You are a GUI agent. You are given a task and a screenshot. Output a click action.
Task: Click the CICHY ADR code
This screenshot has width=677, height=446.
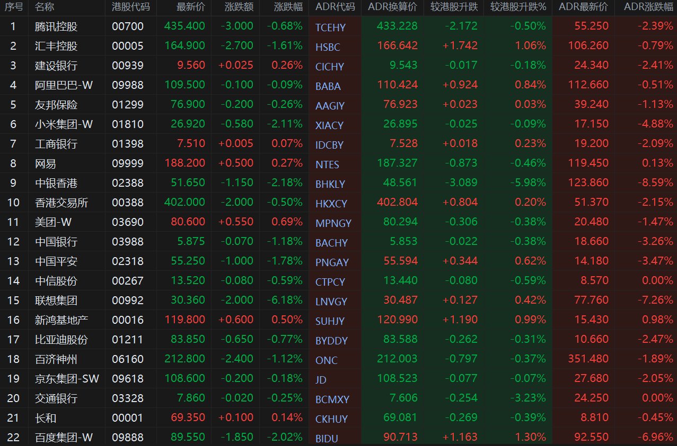click(329, 67)
